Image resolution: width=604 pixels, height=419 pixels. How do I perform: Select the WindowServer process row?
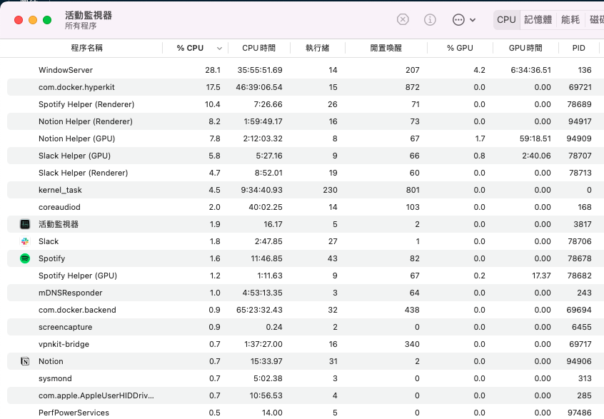[x=306, y=70]
